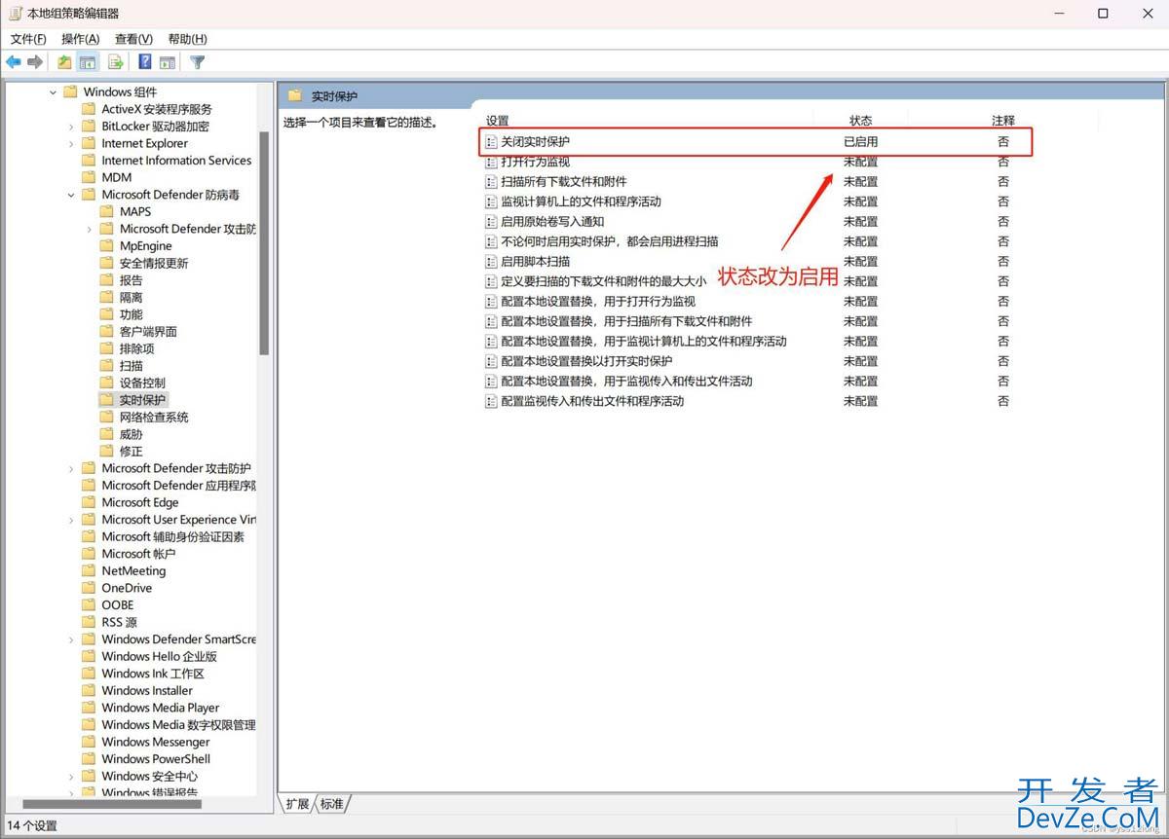
Task: Collapse the Microsoft Defender 防病毒 node
Action: pos(71,195)
